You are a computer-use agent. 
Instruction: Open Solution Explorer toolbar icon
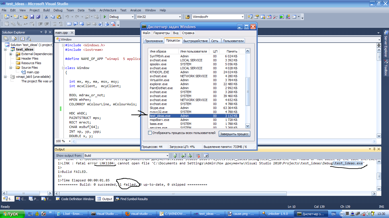tap(250, 17)
